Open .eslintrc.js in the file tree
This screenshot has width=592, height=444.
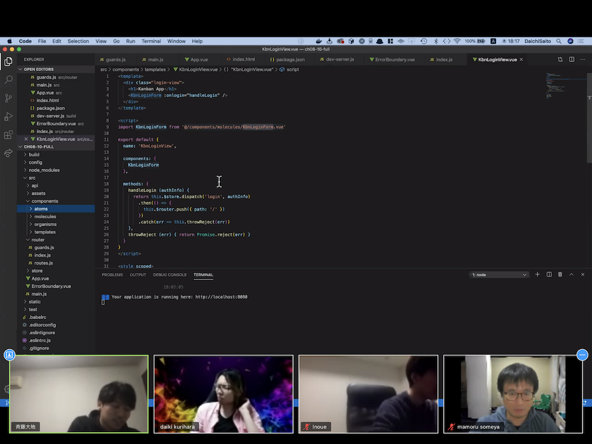point(56,340)
